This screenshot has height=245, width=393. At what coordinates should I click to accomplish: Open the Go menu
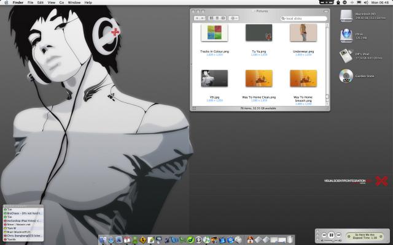tap(61, 2)
